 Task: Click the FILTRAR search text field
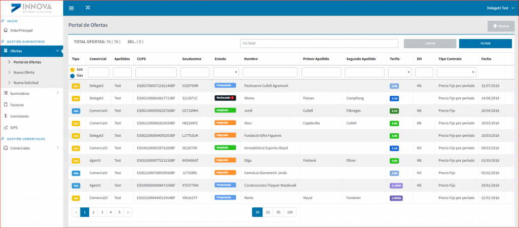[x=319, y=44]
